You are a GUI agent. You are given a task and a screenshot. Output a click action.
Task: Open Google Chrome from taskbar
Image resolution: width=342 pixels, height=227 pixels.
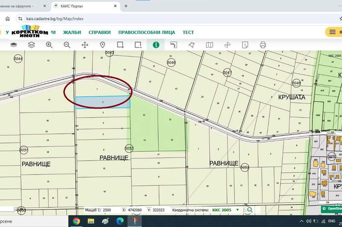tap(77, 221)
